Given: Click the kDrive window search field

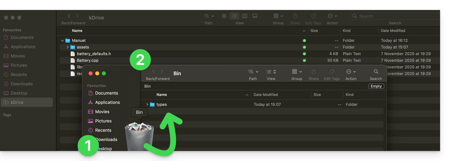Looking at the screenshot, I should 395,16.
